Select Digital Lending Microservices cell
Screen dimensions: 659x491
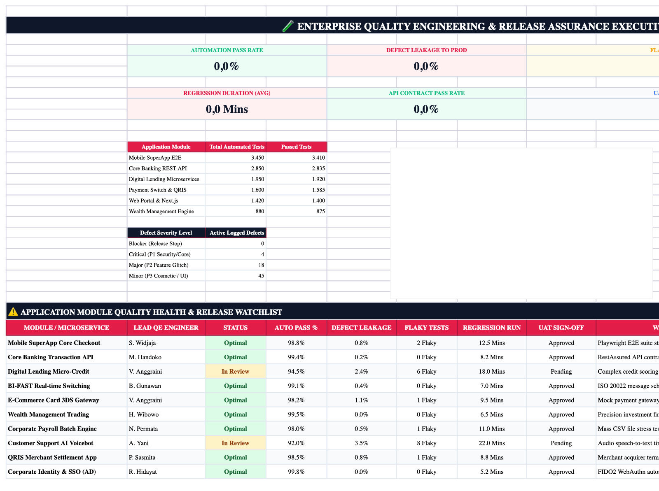pyautogui.click(x=166, y=179)
